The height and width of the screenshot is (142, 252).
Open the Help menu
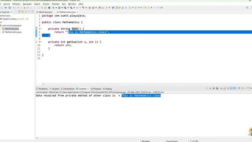click(81, 4)
